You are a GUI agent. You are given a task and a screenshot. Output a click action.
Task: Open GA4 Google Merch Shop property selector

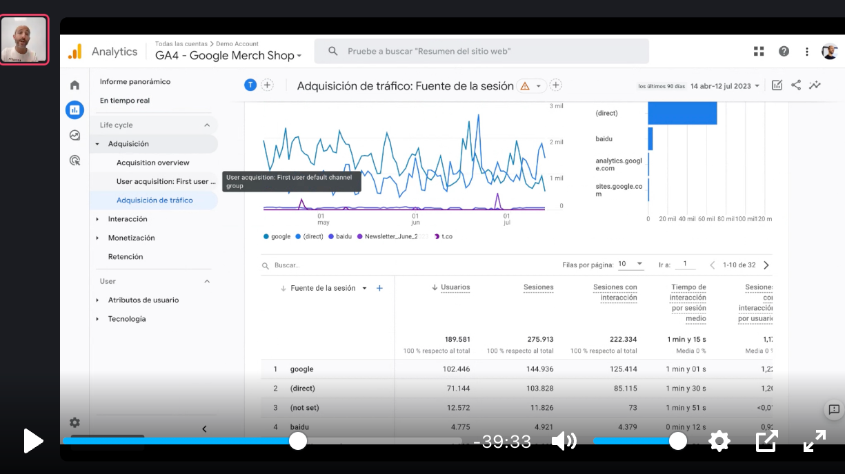pos(228,56)
